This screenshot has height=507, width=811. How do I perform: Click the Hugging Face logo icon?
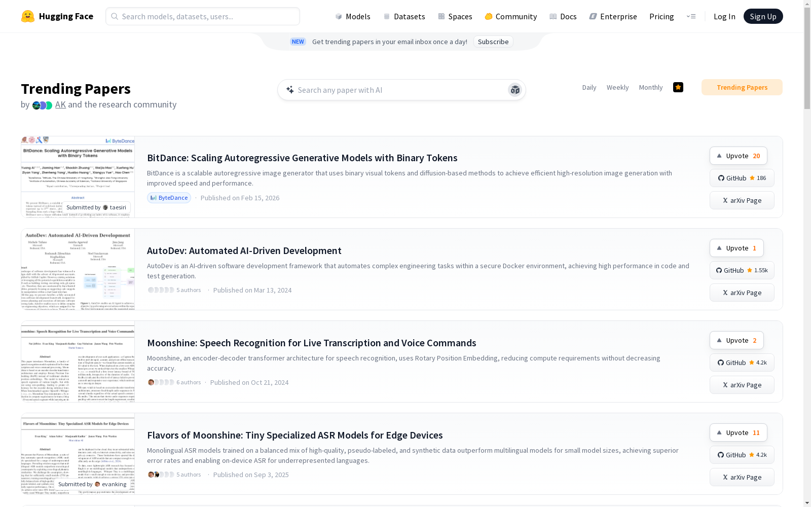pos(28,16)
